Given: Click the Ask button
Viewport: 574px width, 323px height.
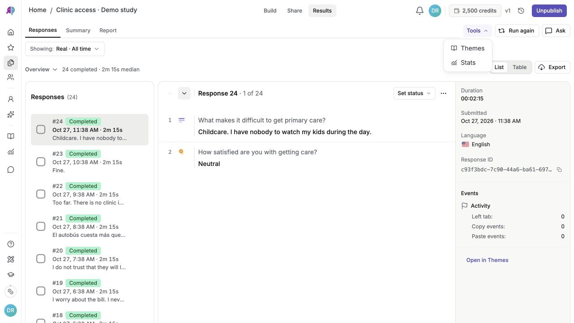Looking at the screenshot, I should click(x=555, y=31).
